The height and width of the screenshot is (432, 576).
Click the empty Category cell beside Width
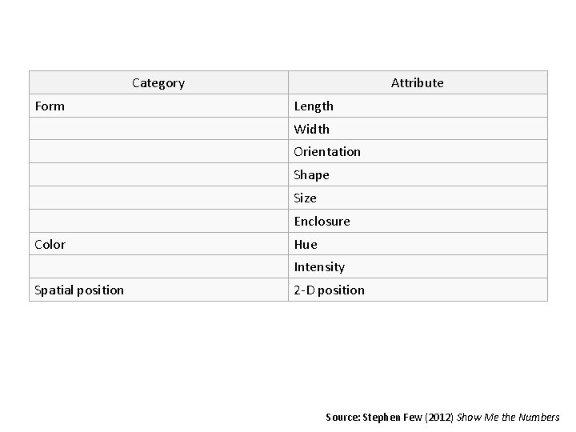point(158,129)
